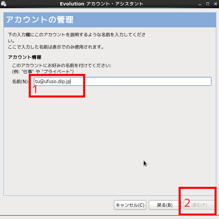Click the Evolution app icon in title bar
The height and width of the screenshot is (219, 219).
(4, 4)
